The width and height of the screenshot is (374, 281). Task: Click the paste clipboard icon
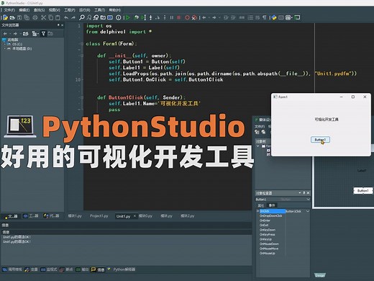58,17
